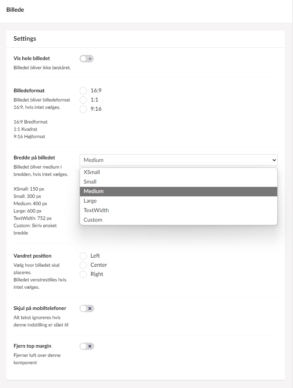The height and width of the screenshot is (388, 293).
Task: Select the 9:16 portrait format radio
Action: 83,109
